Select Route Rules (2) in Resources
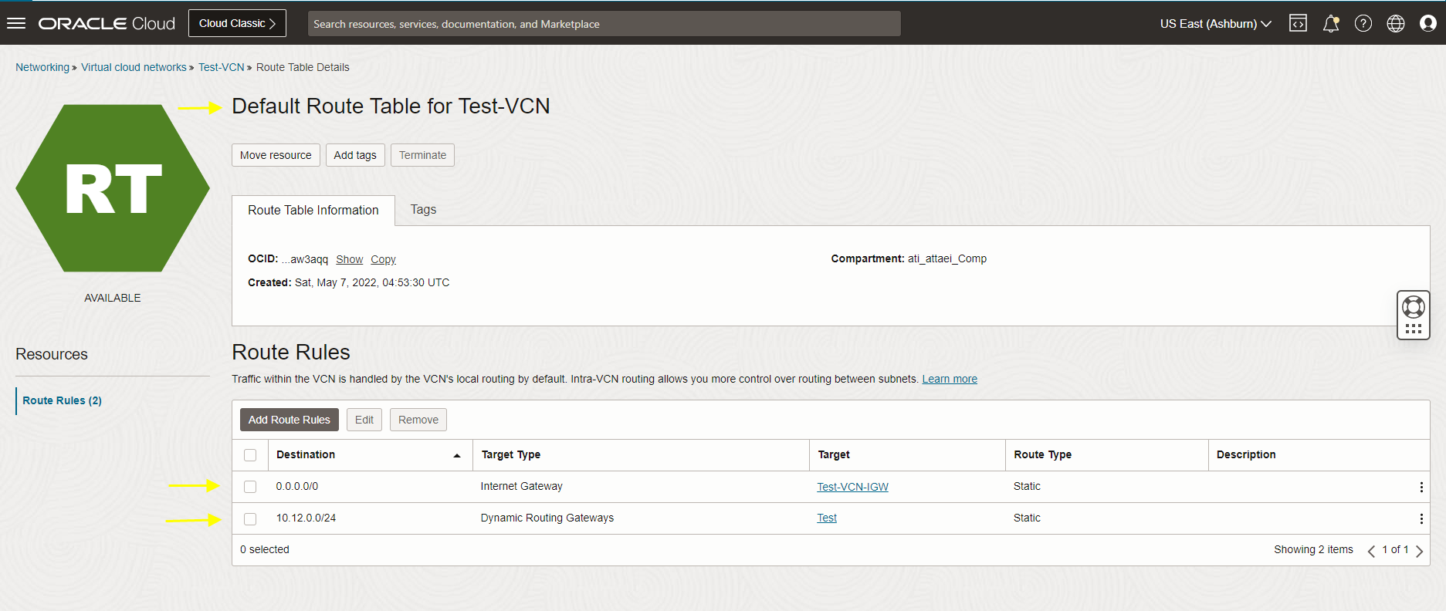The image size is (1446, 611). click(x=62, y=400)
